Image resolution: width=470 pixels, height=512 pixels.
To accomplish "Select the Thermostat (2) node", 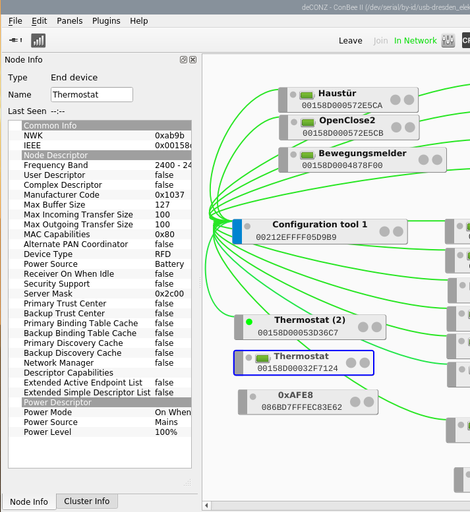I will [310, 327].
